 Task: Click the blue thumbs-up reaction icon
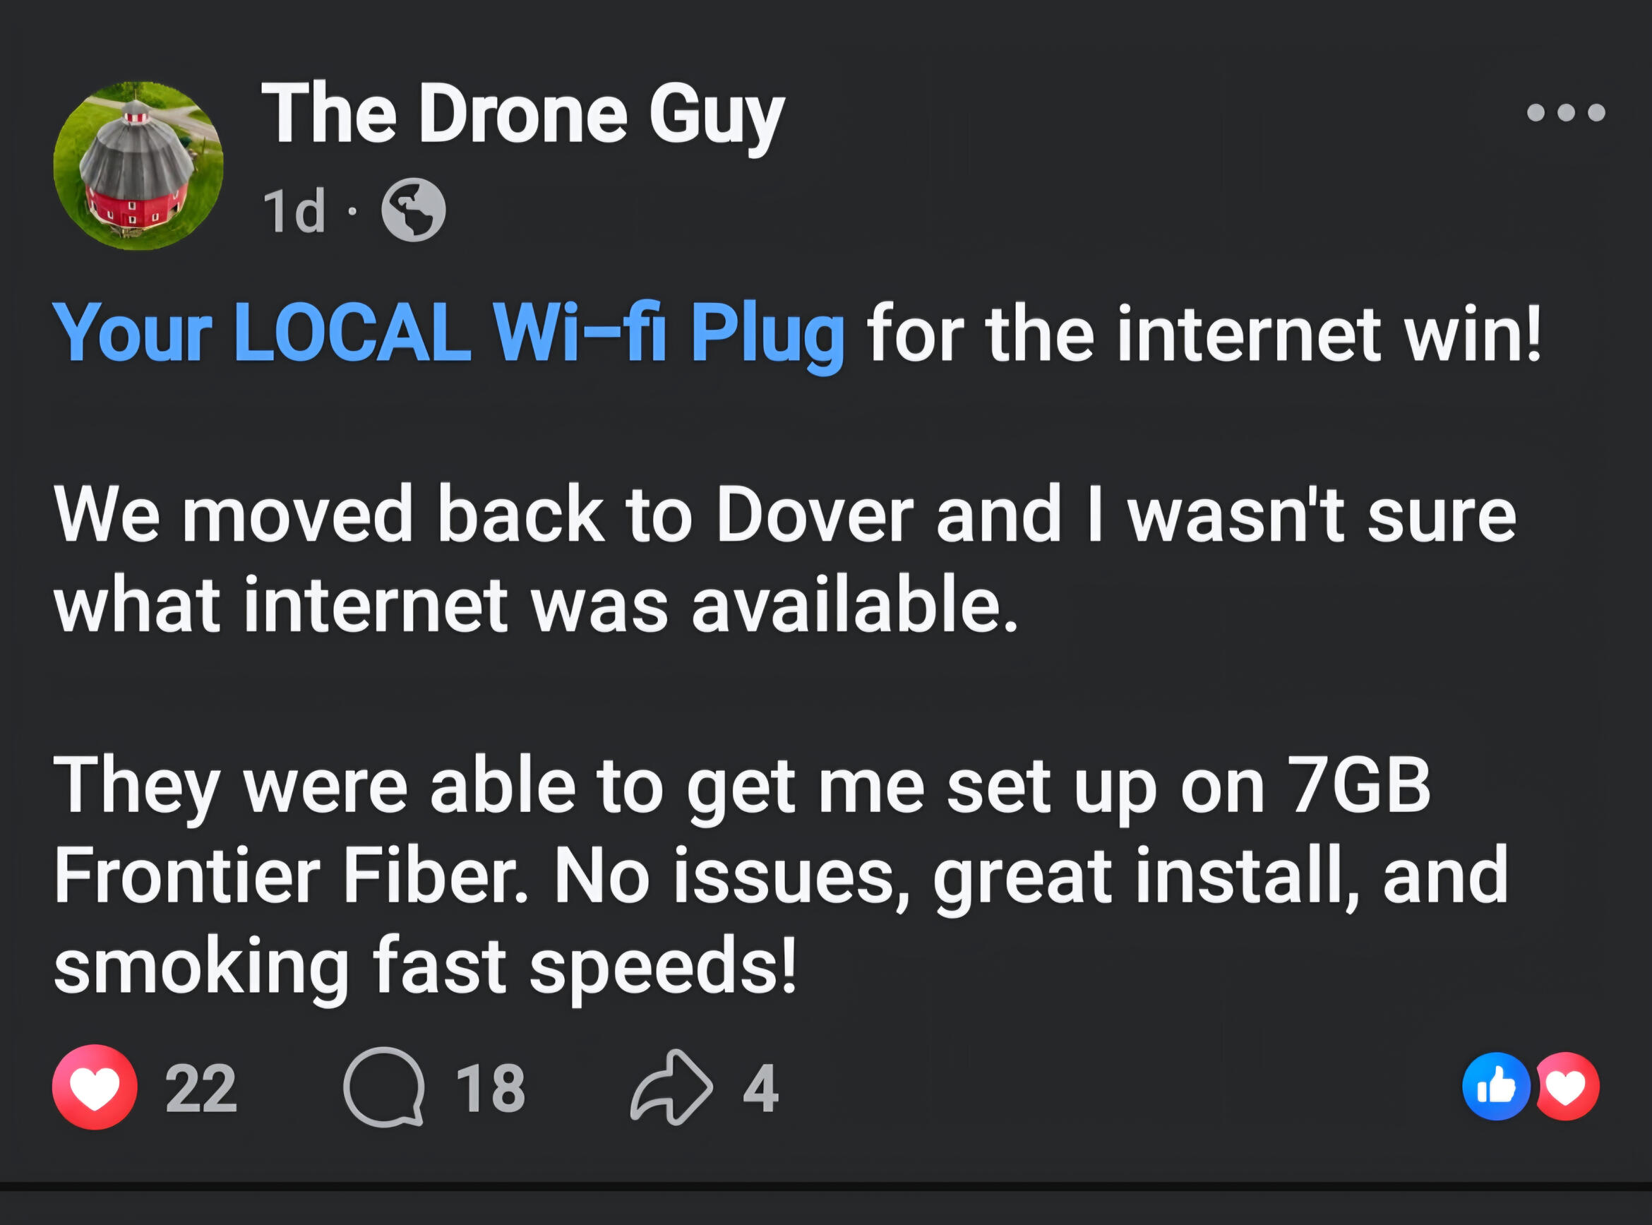[1495, 1087]
